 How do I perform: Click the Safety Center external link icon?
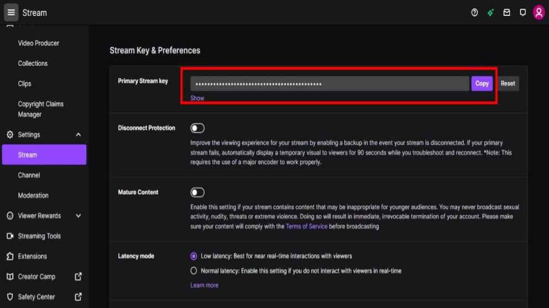[x=78, y=297]
